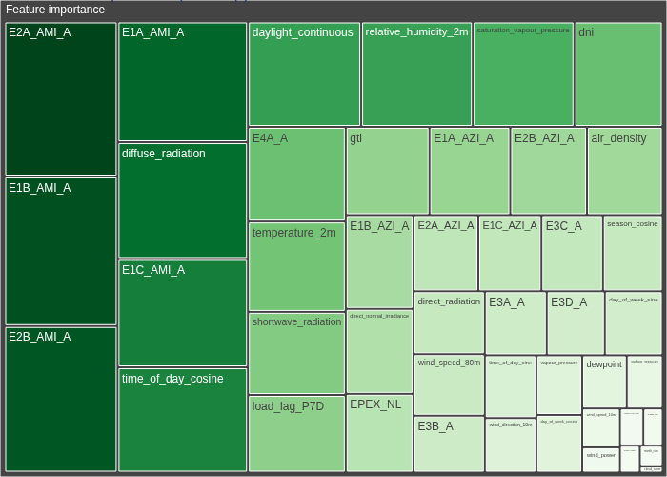
Task: Click the saturation_vapour_pressure tile
Action: [524, 74]
